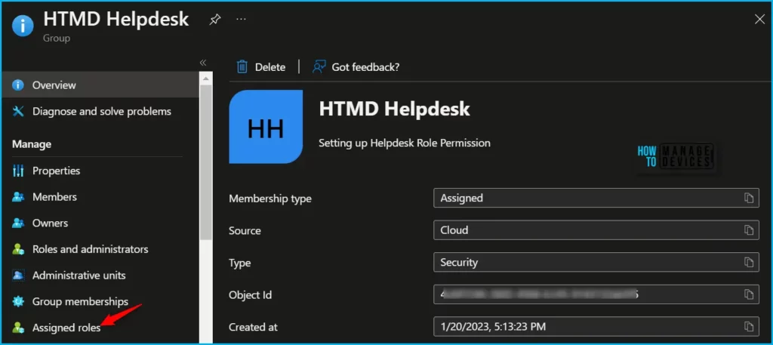Copy the Type value
773x345 pixels.
[749, 262]
